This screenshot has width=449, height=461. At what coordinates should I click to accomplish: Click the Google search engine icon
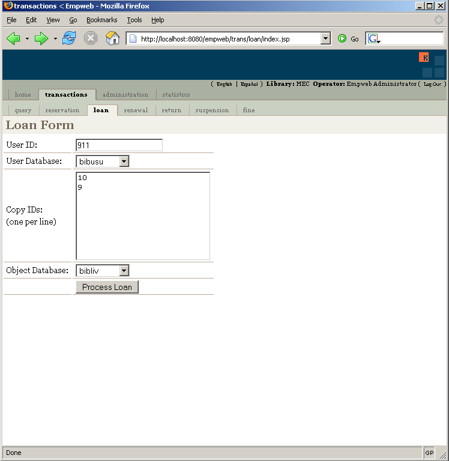click(373, 38)
